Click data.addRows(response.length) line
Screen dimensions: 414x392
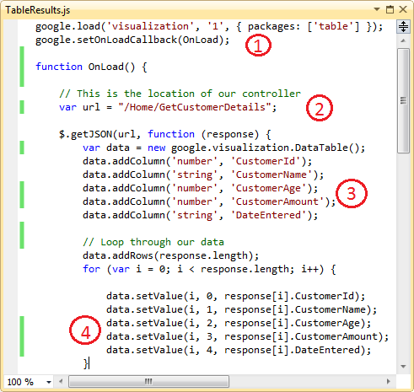[170, 255]
